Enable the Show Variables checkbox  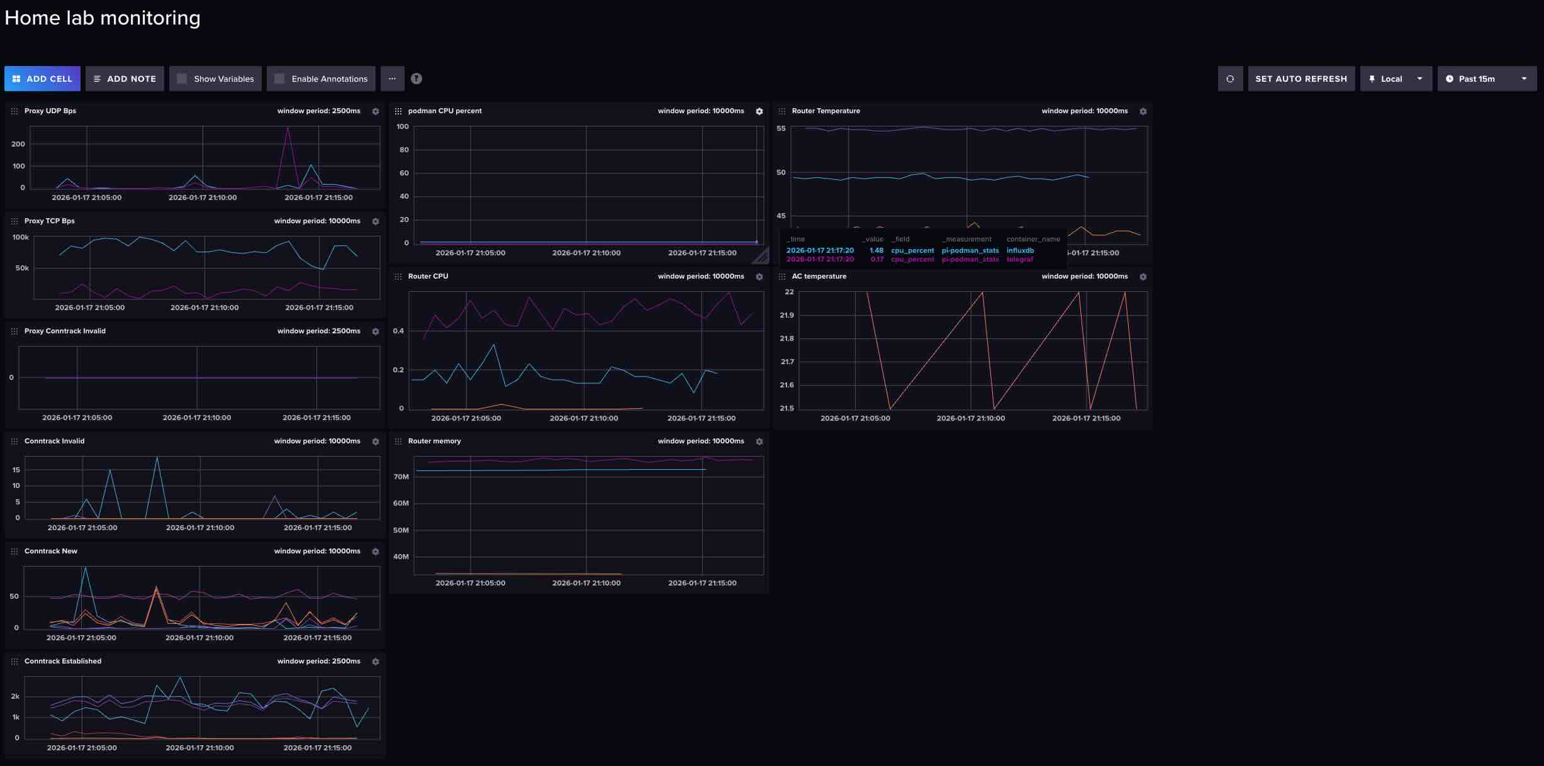(182, 79)
